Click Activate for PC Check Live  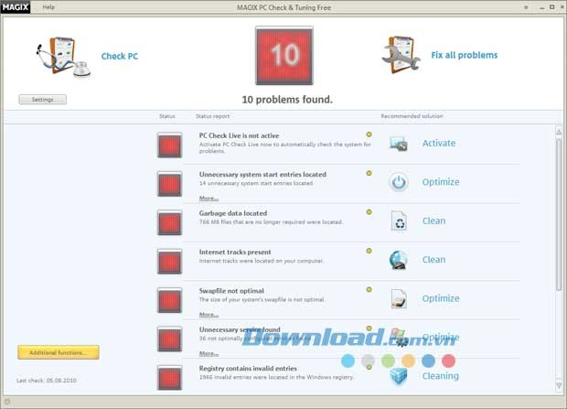(x=439, y=144)
